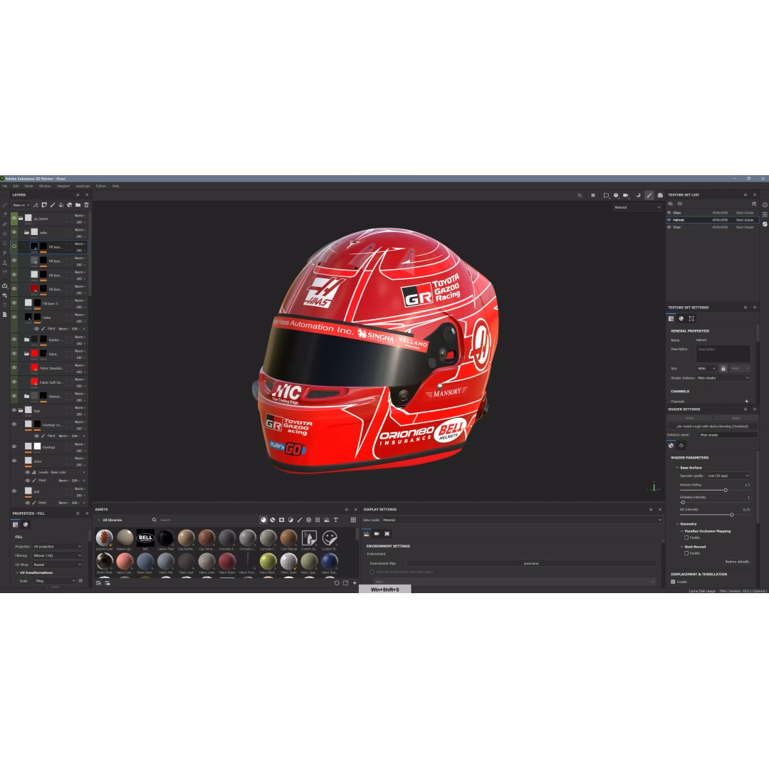Enable Parallax Occlusion Mapping checkbox
This screenshot has height=769, width=769.
pyautogui.click(x=686, y=538)
